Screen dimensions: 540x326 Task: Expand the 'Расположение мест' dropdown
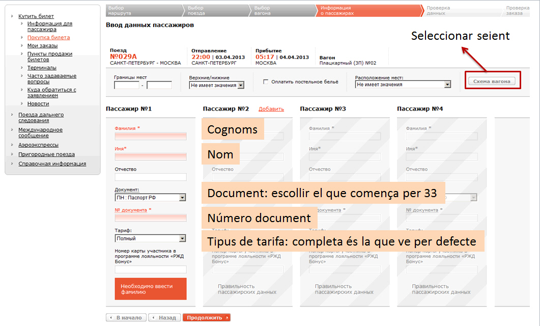click(403, 85)
